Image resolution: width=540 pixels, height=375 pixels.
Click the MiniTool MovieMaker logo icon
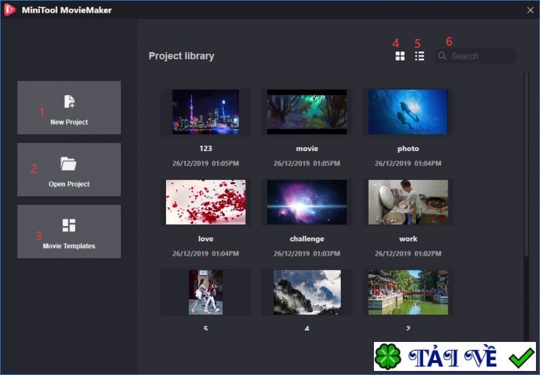9,10
